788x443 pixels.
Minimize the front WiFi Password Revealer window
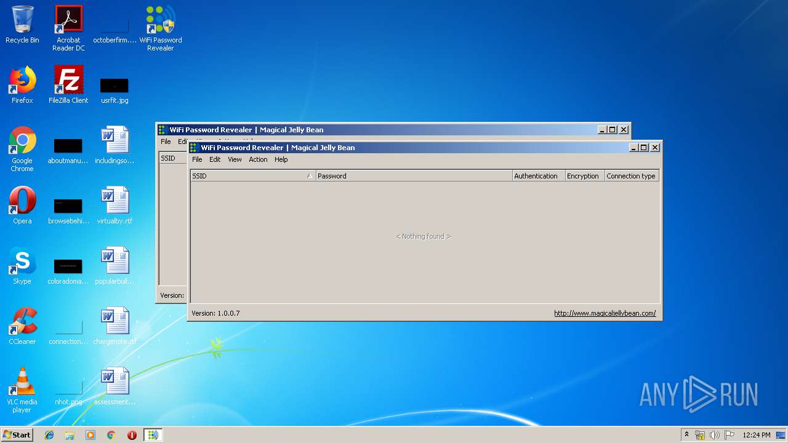(x=633, y=148)
